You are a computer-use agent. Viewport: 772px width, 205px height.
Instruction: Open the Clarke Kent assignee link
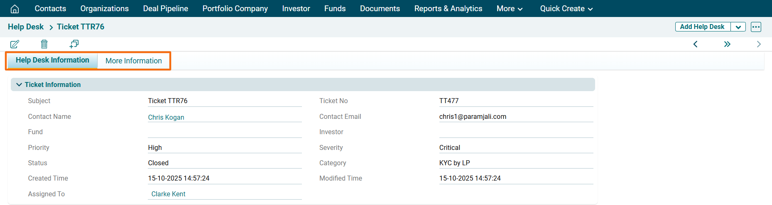168,194
